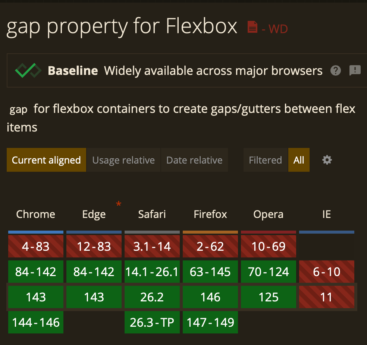Click the green Baseline checkmark logo
367x345 pixels.
28,70
